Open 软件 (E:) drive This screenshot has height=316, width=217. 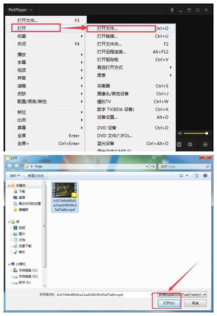22,282
